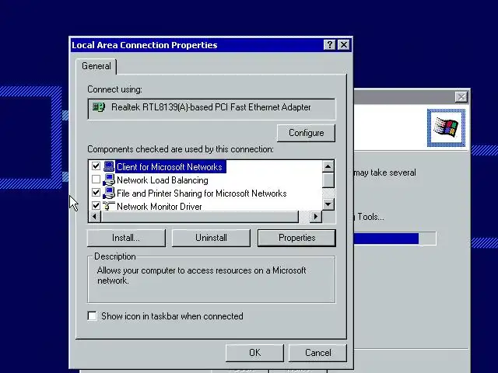The height and width of the screenshot is (373, 498).
Task: Click the Client for Microsoft Networks icon
Action: (x=109, y=166)
